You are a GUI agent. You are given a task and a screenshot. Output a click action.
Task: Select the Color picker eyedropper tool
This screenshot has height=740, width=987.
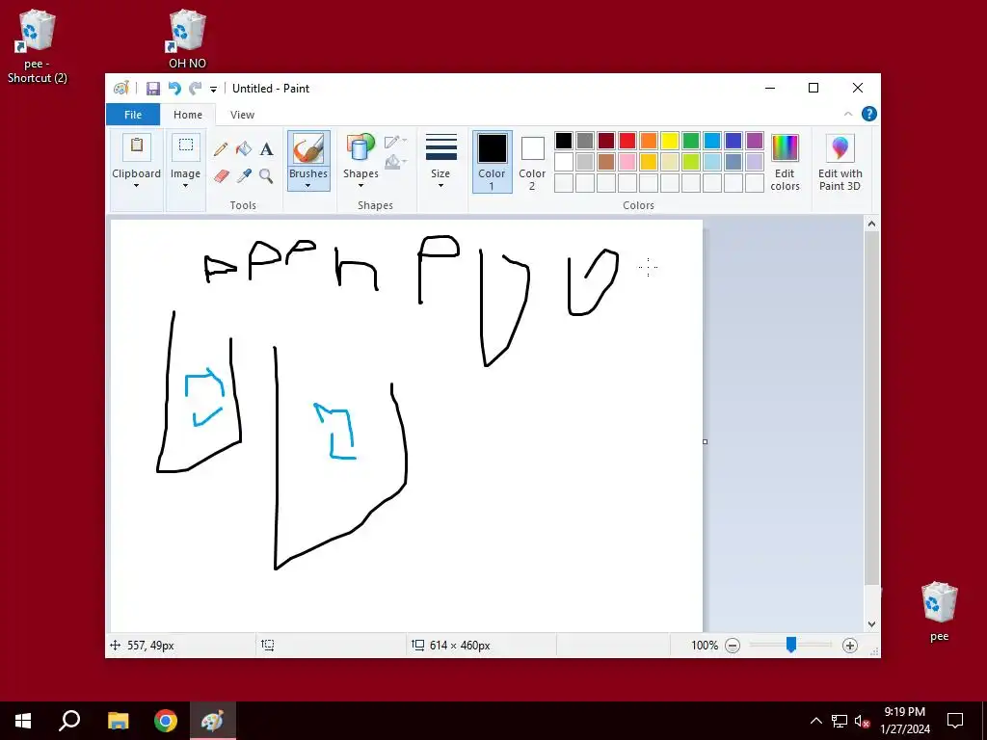pyautogui.click(x=244, y=175)
